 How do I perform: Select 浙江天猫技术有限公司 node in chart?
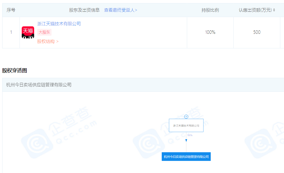pos(186,125)
